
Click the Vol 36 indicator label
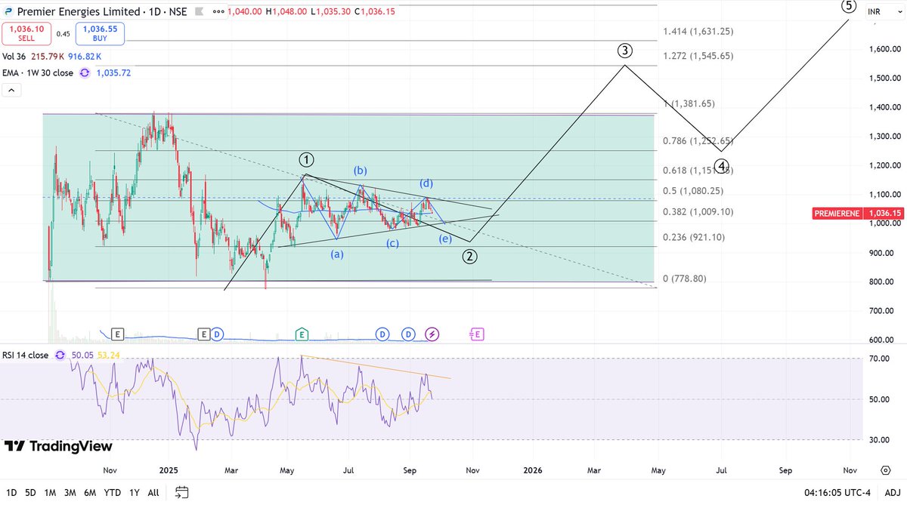15,57
